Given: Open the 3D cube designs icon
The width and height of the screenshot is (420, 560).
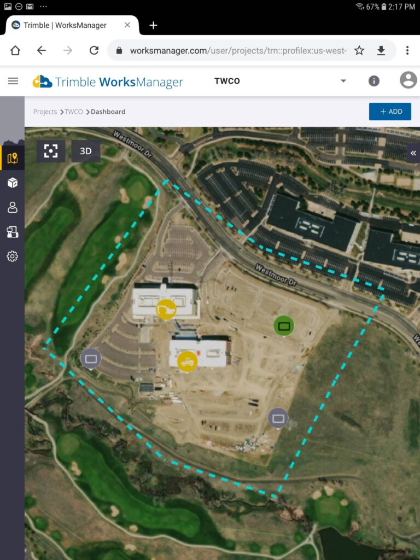Looking at the screenshot, I should pyautogui.click(x=13, y=183).
